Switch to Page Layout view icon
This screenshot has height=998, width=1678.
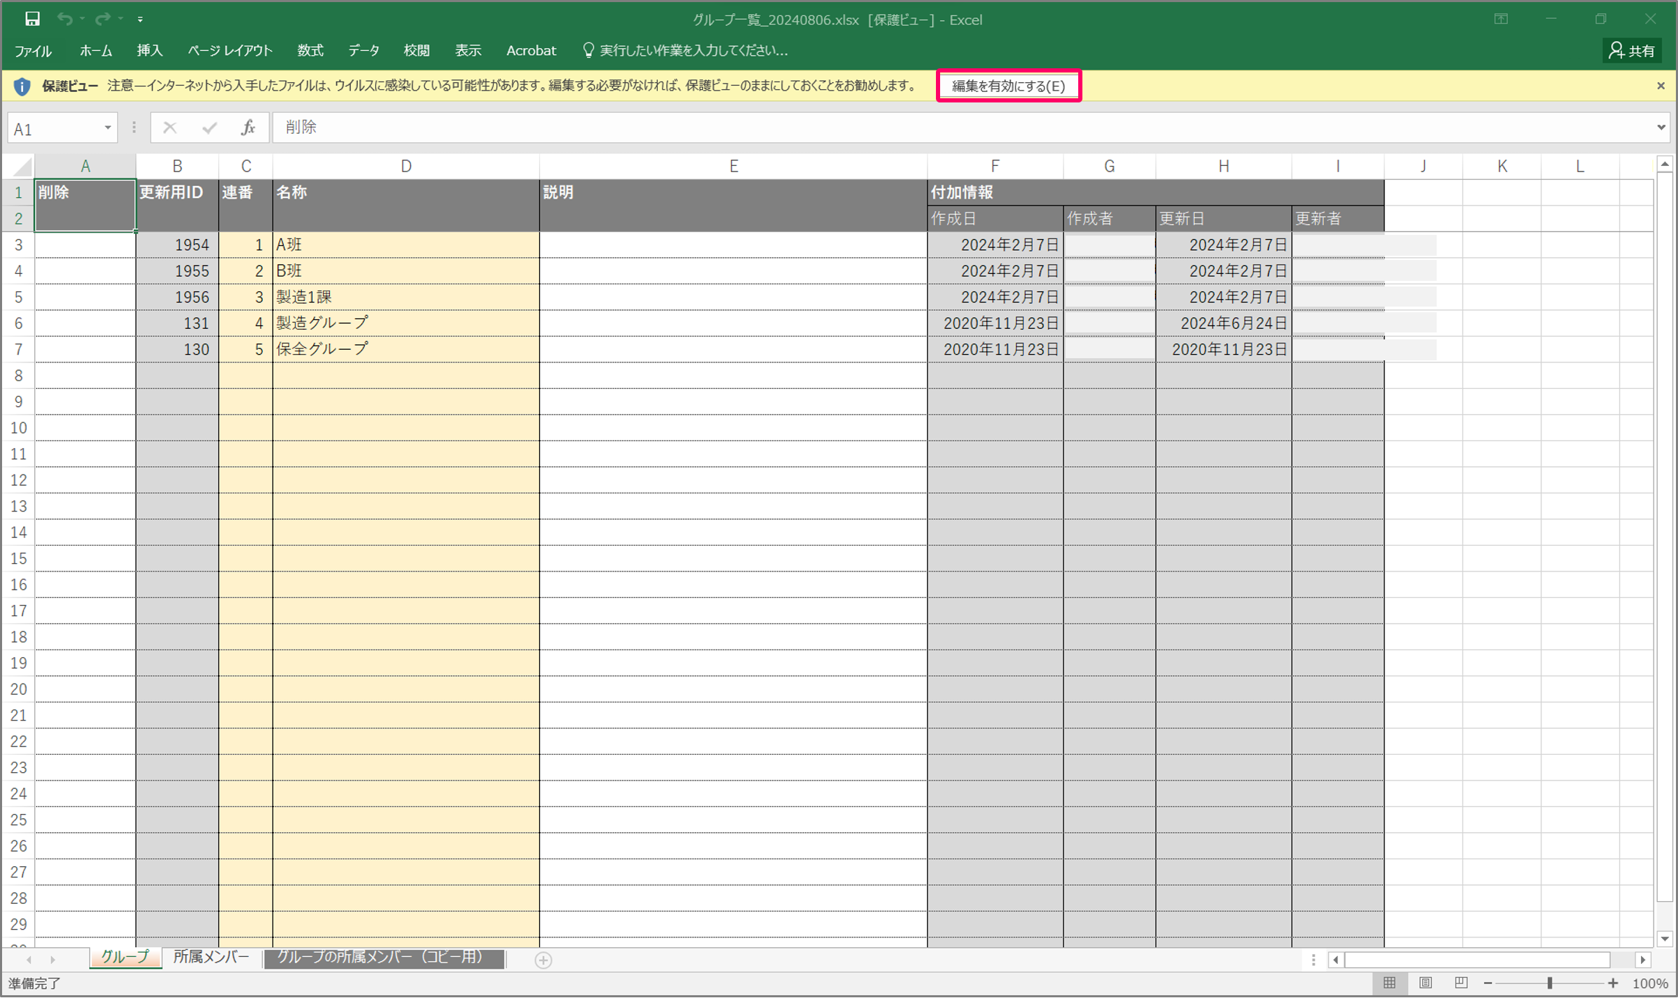click(1425, 983)
